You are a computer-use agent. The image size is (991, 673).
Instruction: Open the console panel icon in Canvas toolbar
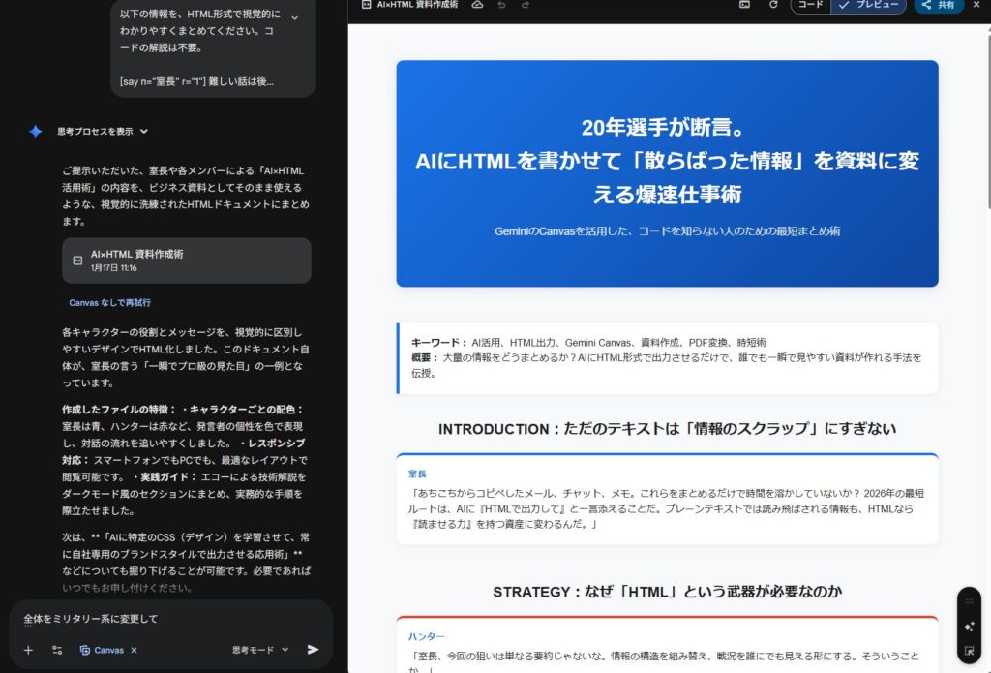click(744, 5)
